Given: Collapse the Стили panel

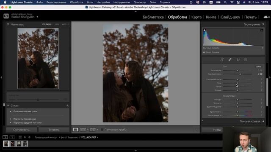Looking at the screenshot, I should tap(8, 106).
